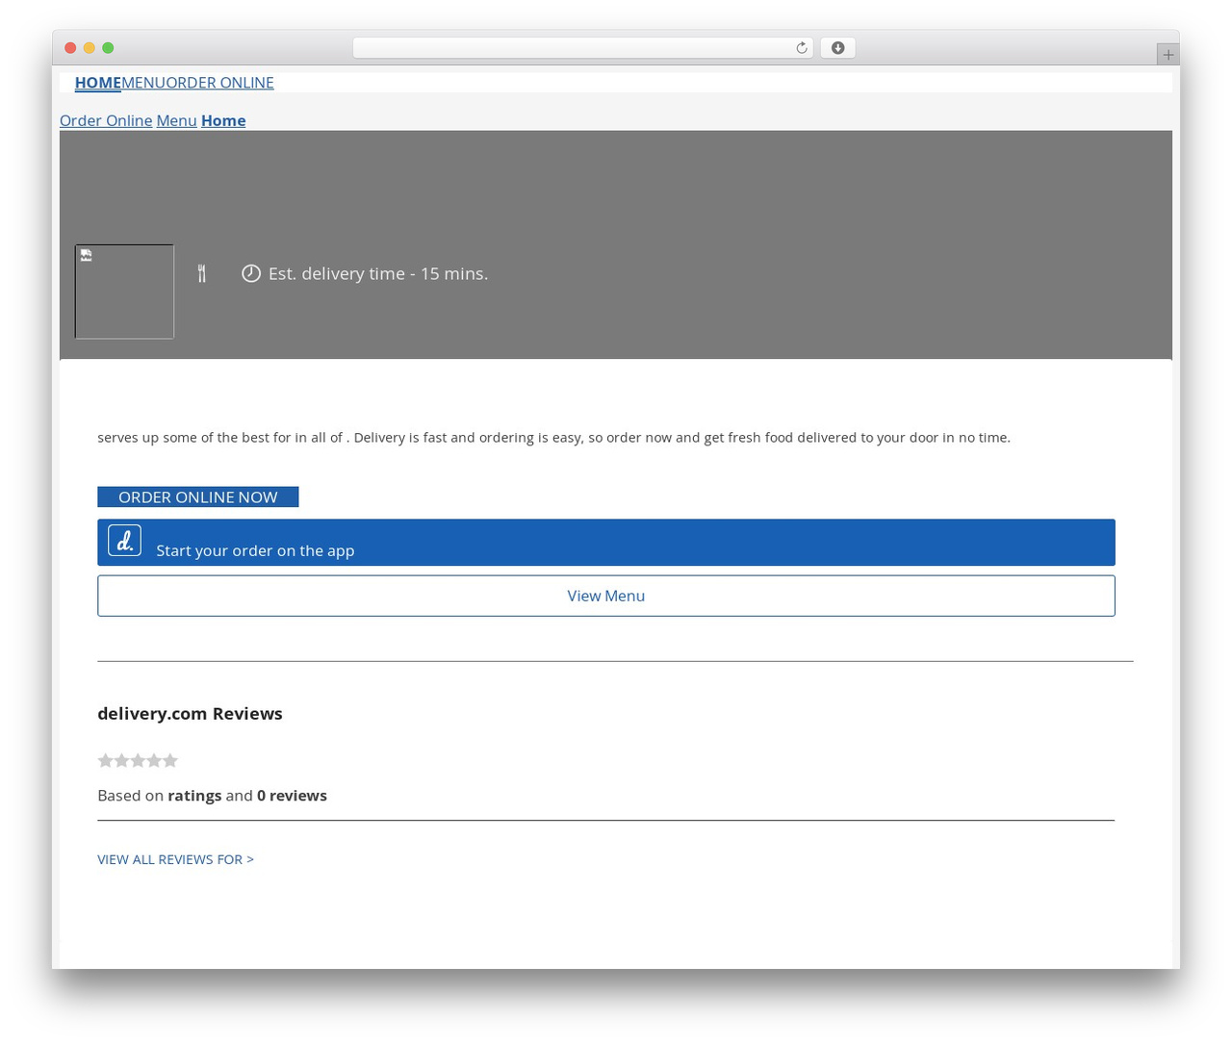Viewport: 1232px width, 1043px height.
Task: Click the clock icon beside delivery time
Action: (x=251, y=273)
